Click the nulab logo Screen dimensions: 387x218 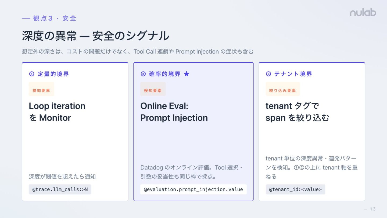click(x=363, y=13)
